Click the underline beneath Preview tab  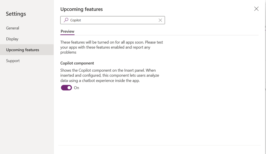click(x=67, y=35)
